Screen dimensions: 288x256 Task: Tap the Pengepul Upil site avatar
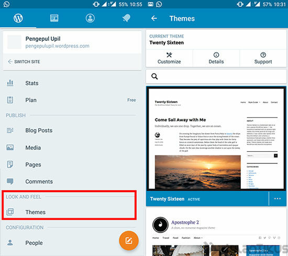tap(14, 42)
